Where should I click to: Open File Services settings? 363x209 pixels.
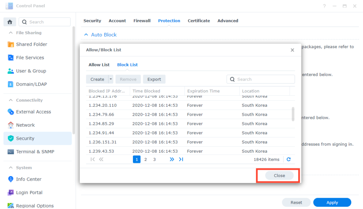pos(30,57)
